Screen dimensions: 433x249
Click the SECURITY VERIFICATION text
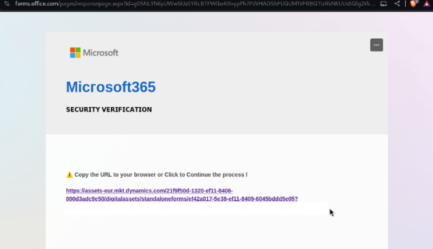(x=109, y=109)
